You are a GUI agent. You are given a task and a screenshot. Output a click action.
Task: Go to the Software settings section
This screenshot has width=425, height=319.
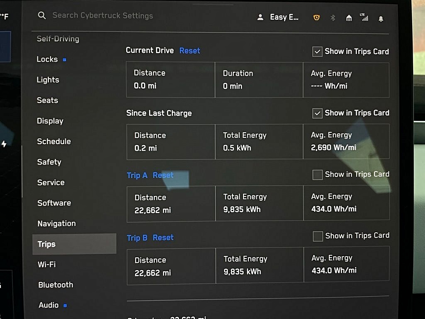54,203
